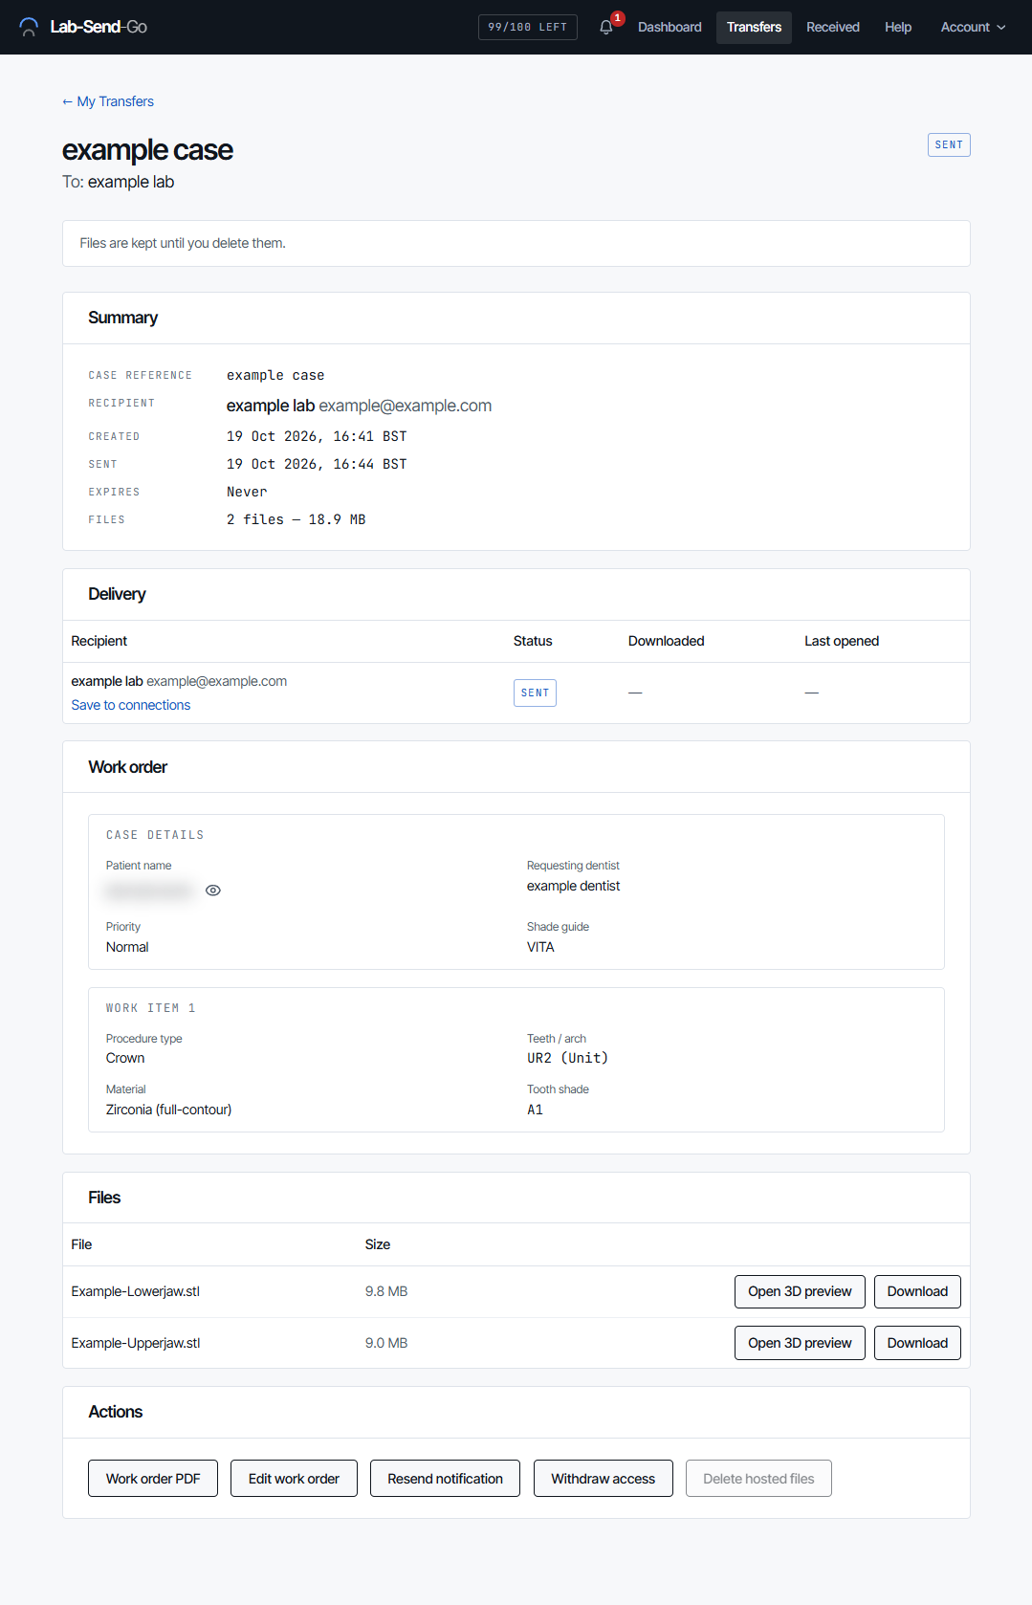Click 'example dentist' requesting dentist value
The width and height of the screenshot is (1032, 1605).
(573, 886)
